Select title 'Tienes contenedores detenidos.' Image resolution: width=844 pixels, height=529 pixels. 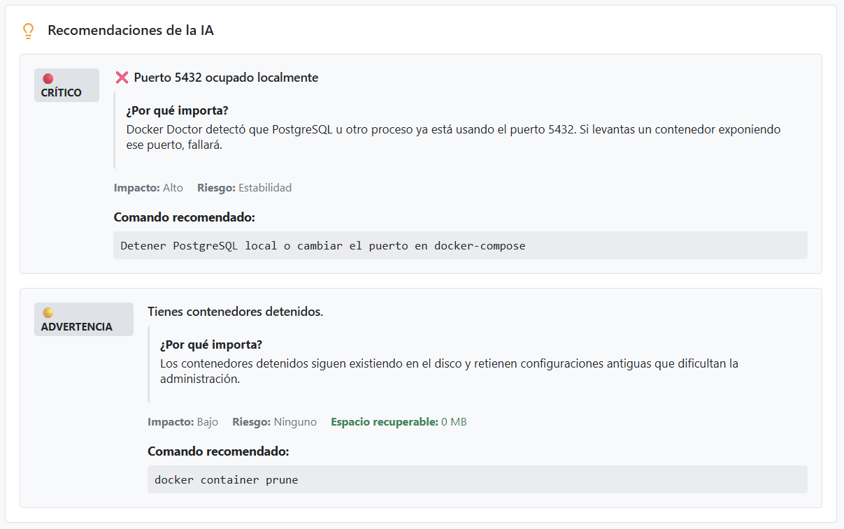tap(236, 312)
